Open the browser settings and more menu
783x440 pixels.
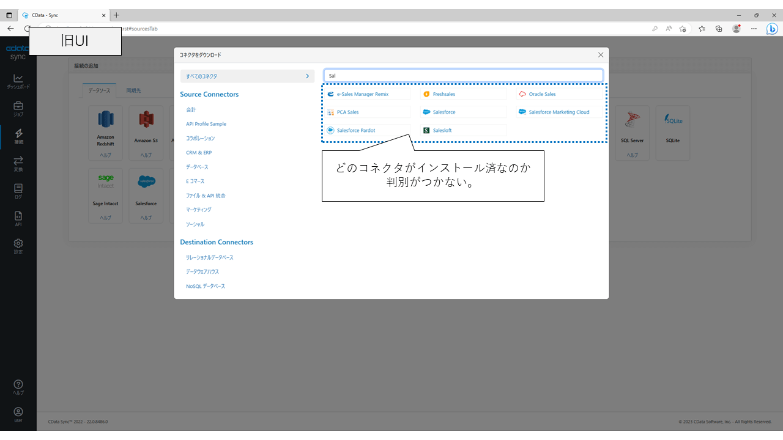pyautogui.click(x=754, y=29)
